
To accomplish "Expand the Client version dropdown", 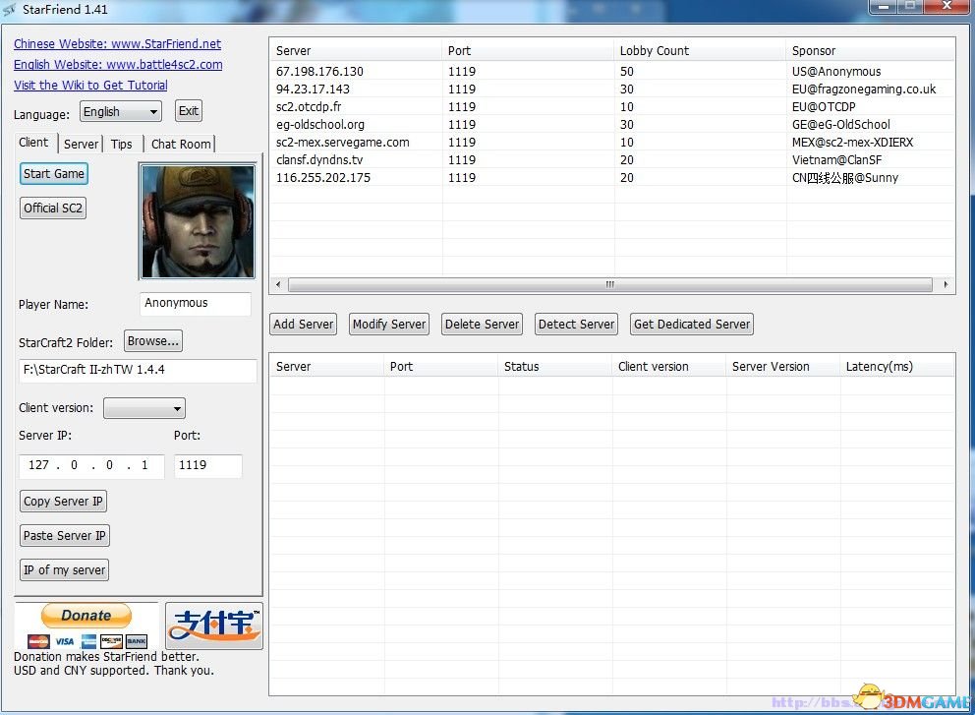I will pyautogui.click(x=144, y=408).
